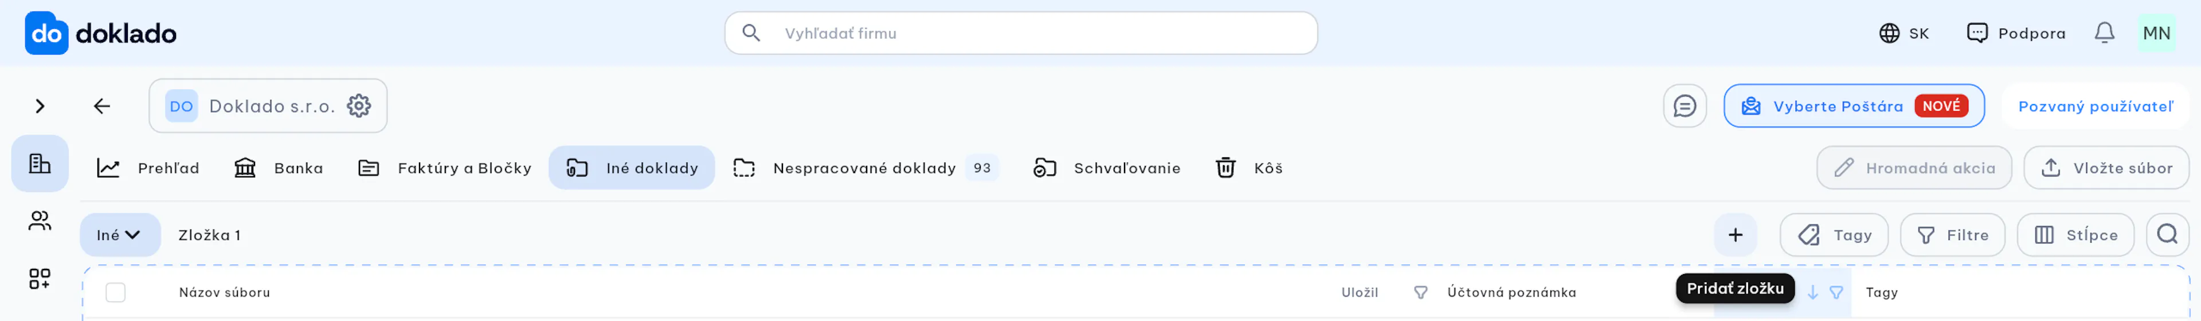Click the Vyberte Poštára button
2201x321 pixels.
pyautogui.click(x=1853, y=106)
